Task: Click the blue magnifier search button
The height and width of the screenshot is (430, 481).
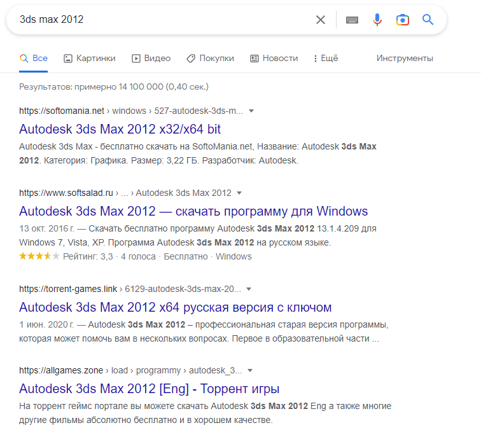Action: pos(428,20)
